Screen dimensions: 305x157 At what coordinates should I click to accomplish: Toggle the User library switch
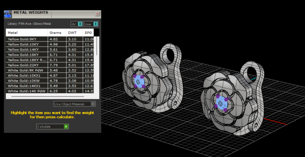[95, 24]
